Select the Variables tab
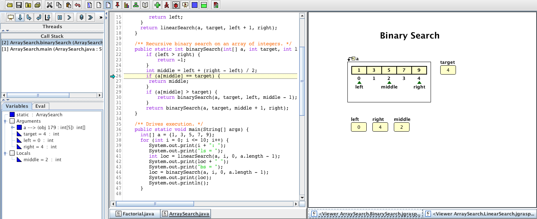 17,106
